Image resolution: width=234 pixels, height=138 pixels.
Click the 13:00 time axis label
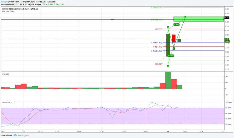[x=101, y=131]
